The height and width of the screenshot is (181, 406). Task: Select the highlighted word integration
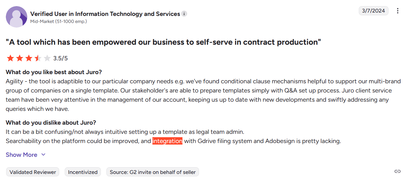click(x=167, y=141)
